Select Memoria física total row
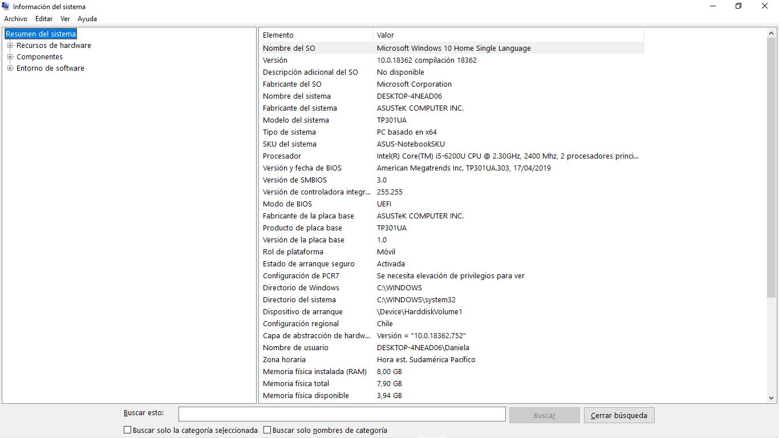The height and width of the screenshot is (438, 779). [x=452, y=384]
